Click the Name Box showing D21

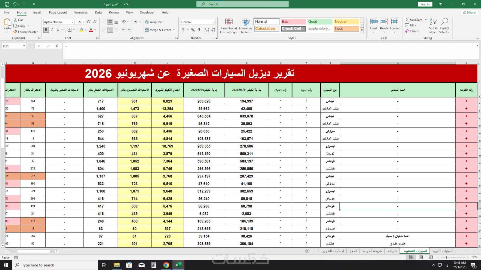[x=14, y=46]
